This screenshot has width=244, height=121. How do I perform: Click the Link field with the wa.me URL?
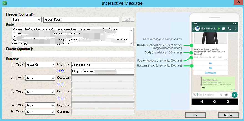[x=103, y=72]
